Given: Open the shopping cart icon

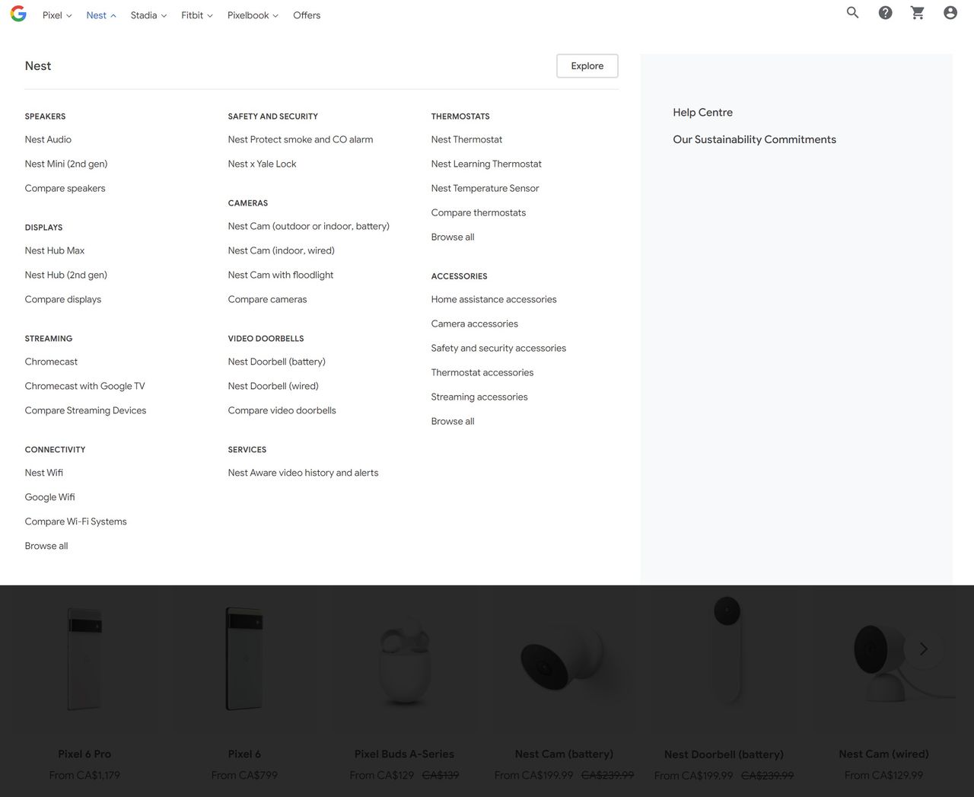Looking at the screenshot, I should pos(918,12).
